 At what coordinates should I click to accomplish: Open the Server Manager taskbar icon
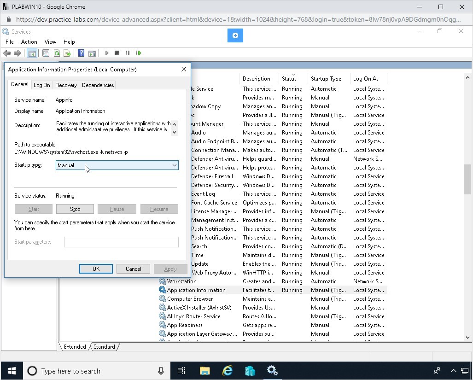coord(250,371)
